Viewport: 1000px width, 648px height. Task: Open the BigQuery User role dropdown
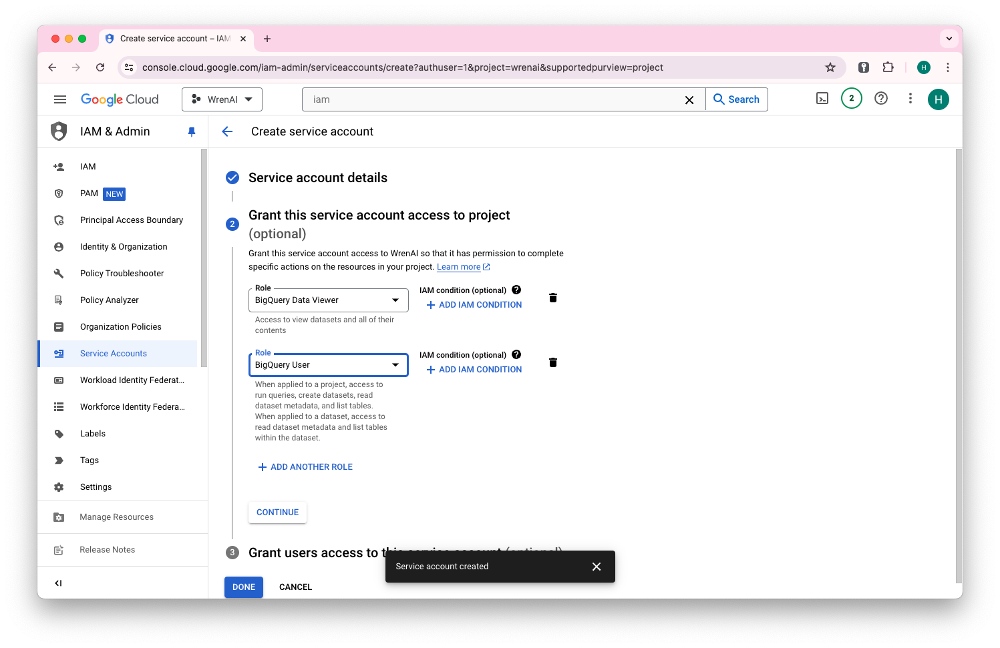tap(328, 365)
